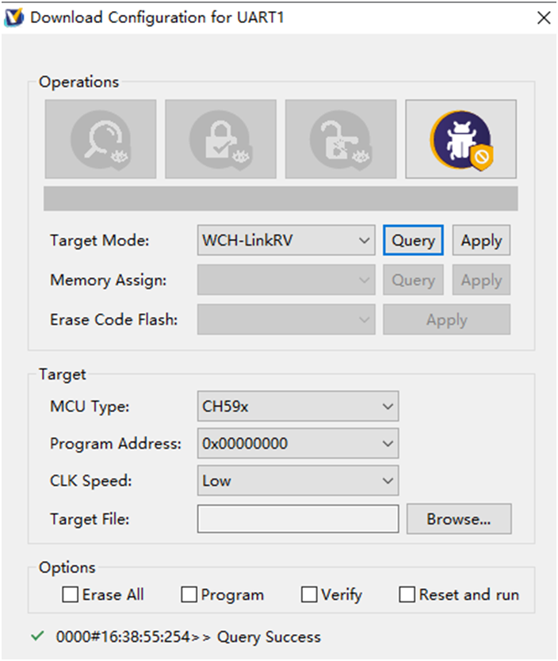558x661 pixels.
Task: Click the enable code read-protect lock icon
Action: [220, 139]
